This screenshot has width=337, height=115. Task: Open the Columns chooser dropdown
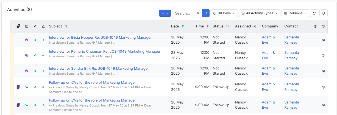(295, 13)
